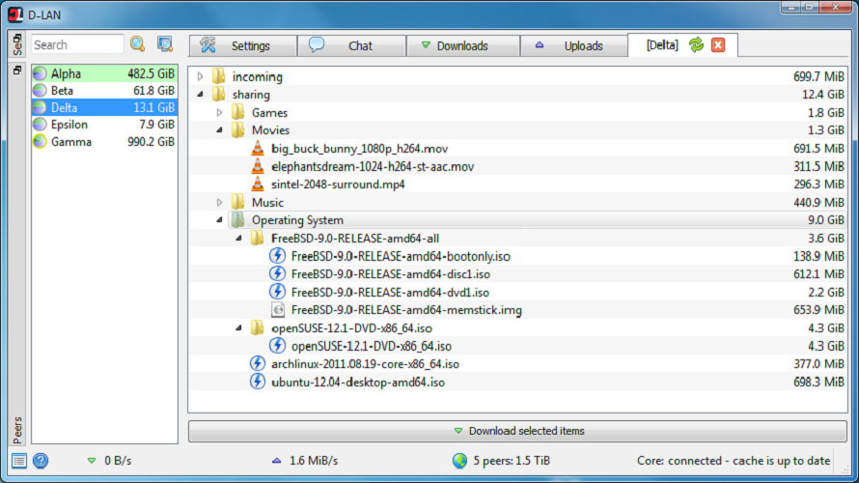The image size is (859, 483).
Task: Select archlinux-2011.08.19-core-x86_64.iso file
Action: 517,363
